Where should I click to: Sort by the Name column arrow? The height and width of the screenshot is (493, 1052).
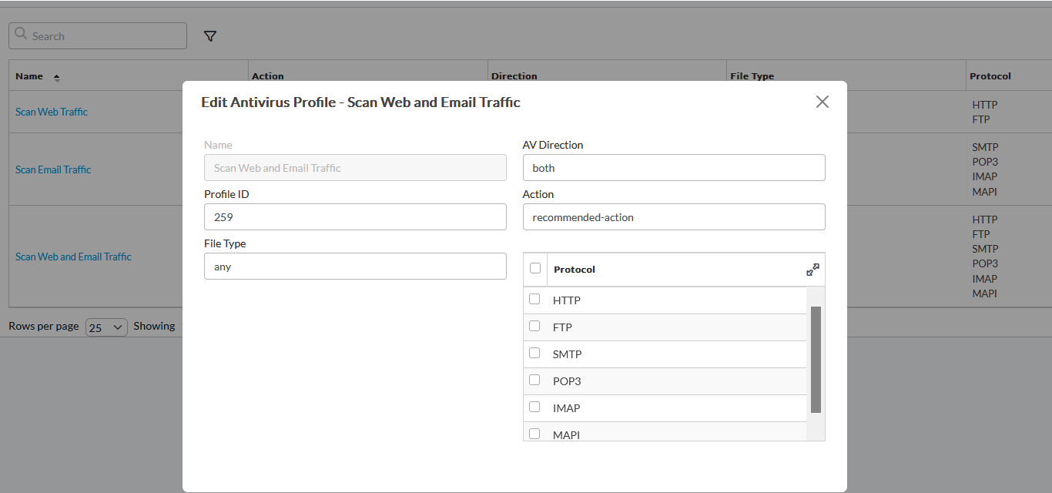pos(56,77)
